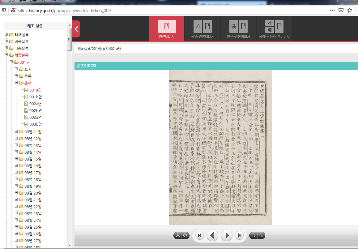358x249 pixels.
Task: Click the sidebar vertical scrollbar thumb
Action: [69, 39]
